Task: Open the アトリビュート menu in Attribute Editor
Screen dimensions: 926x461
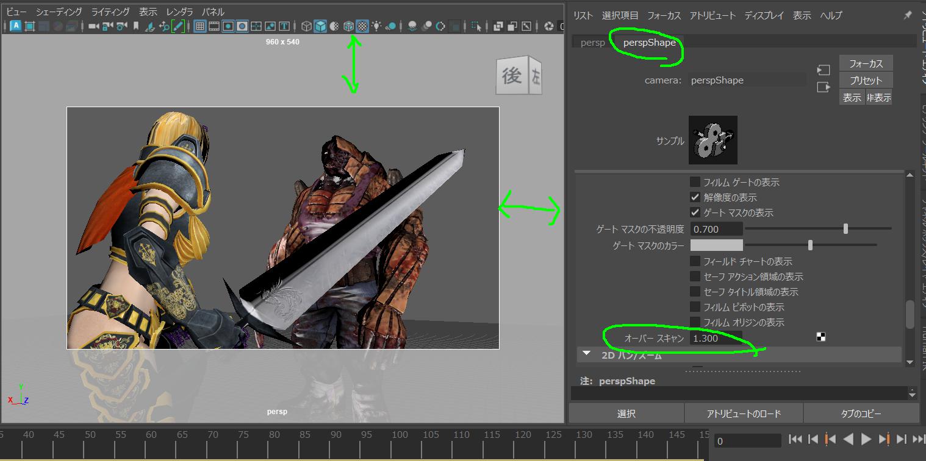Action: click(x=712, y=15)
